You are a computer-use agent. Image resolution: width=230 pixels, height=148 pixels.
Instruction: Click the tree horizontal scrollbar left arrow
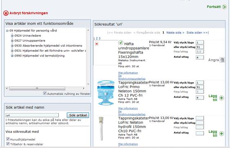7,88
